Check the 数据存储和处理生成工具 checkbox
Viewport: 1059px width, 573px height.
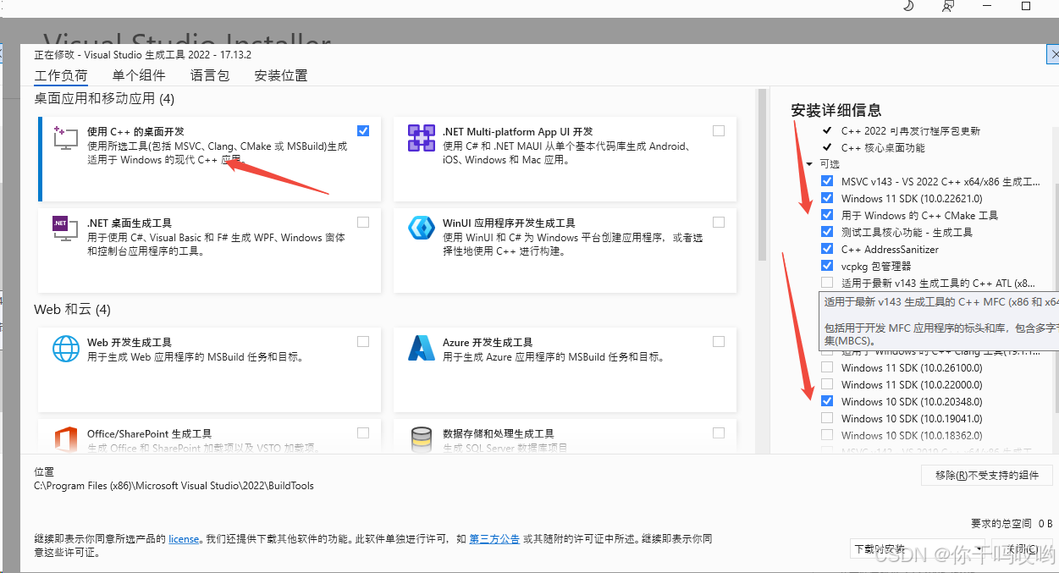pyautogui.click(x=719, y=433)
